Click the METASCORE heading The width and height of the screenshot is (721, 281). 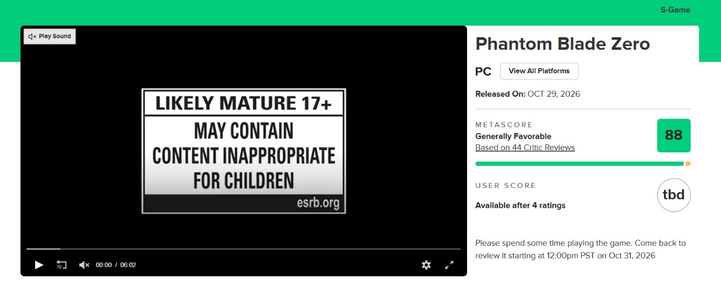504,125
